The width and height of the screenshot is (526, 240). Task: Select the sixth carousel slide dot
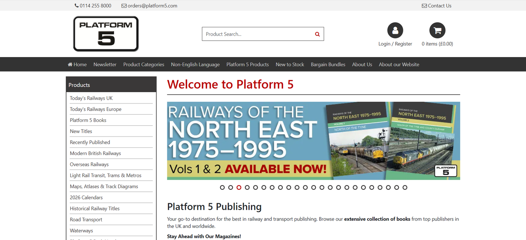pos(264,188)
